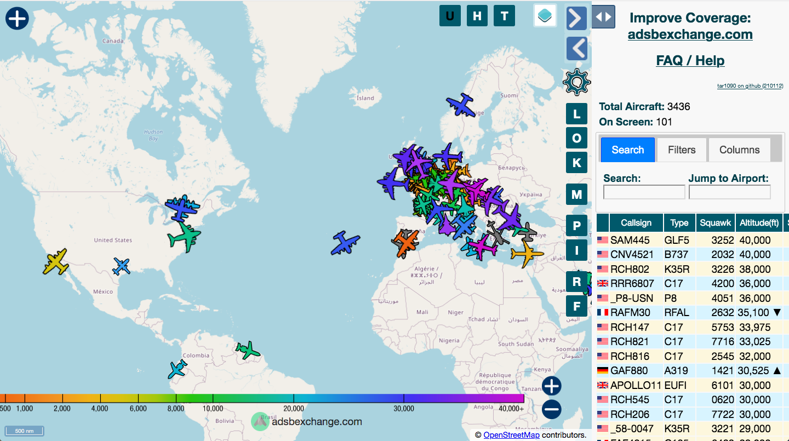
Task: Select the RAFM30 aircraft row
Action: coord(692,312)
